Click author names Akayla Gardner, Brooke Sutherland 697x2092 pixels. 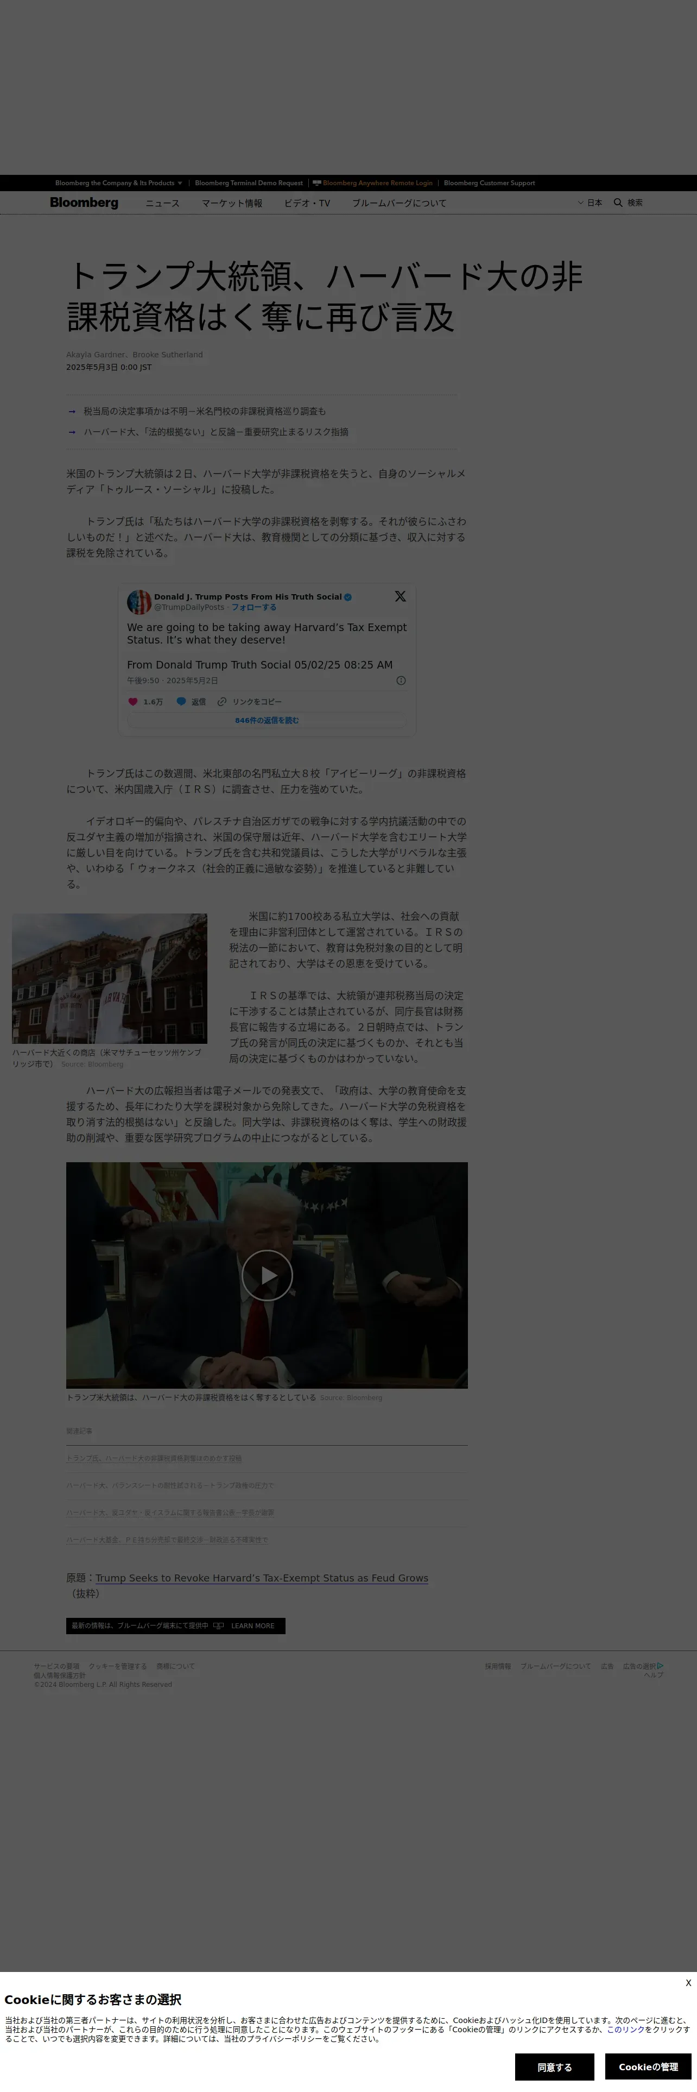135,355
